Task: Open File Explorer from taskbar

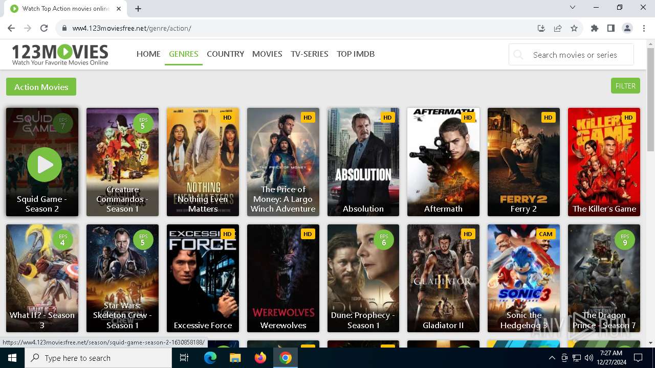Action: click(x=235, y=358)
